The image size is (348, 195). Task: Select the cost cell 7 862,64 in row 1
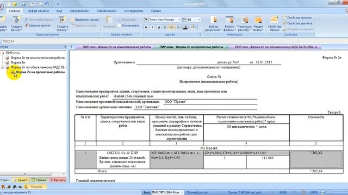tap(316, 160)
